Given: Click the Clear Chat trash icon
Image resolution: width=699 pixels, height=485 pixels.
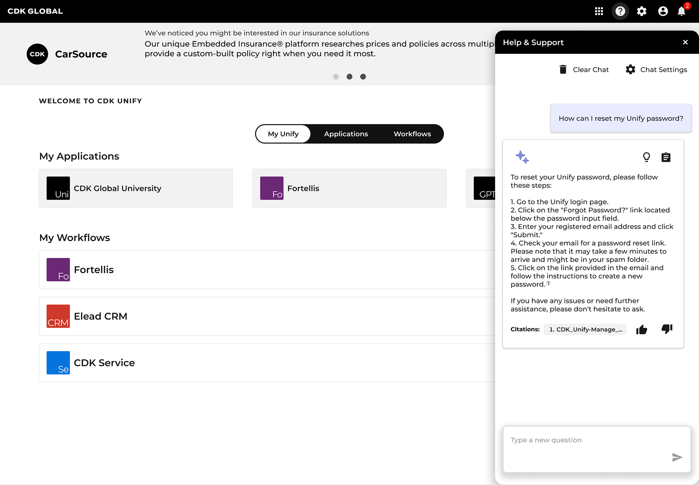Looking at the screenshot, I should coord(563,69).
